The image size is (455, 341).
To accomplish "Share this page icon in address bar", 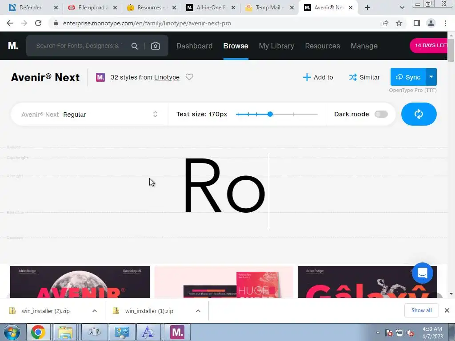I will [385, 23].
